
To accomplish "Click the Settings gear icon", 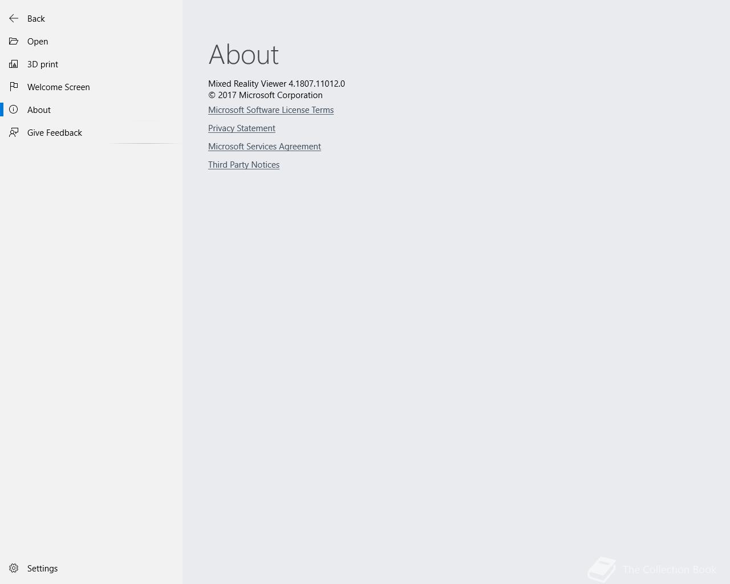I will (14, 568).
